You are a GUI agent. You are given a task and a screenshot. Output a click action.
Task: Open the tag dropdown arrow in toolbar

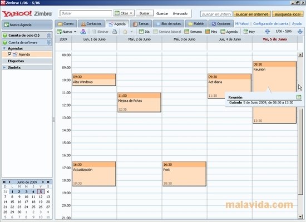pyautogui.click(x=131, y=32)
